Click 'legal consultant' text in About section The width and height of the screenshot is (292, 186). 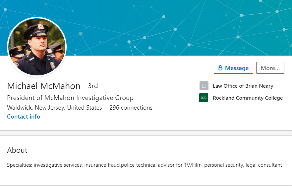tap(264, 165)
